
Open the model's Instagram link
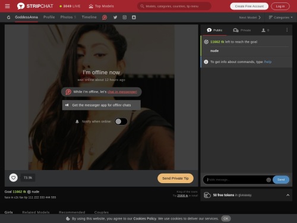point(124,17)
